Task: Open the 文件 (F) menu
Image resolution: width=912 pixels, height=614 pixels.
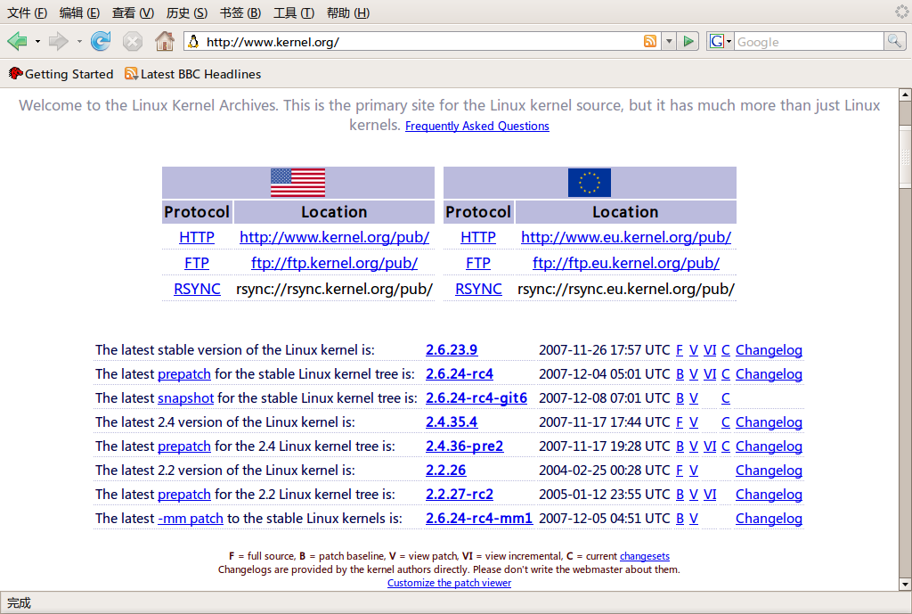Action: (x=27, y=12)
